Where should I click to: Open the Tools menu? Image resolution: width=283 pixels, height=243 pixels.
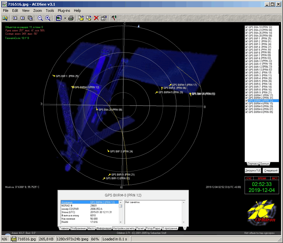coord(50,11)
